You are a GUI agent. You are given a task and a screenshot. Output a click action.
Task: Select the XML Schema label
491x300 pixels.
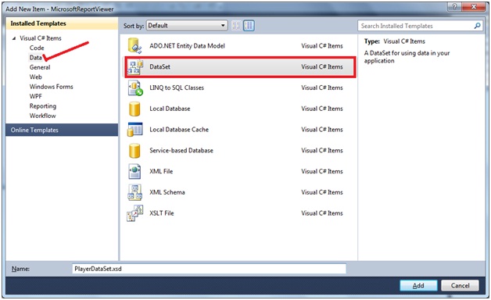[167, 192]
